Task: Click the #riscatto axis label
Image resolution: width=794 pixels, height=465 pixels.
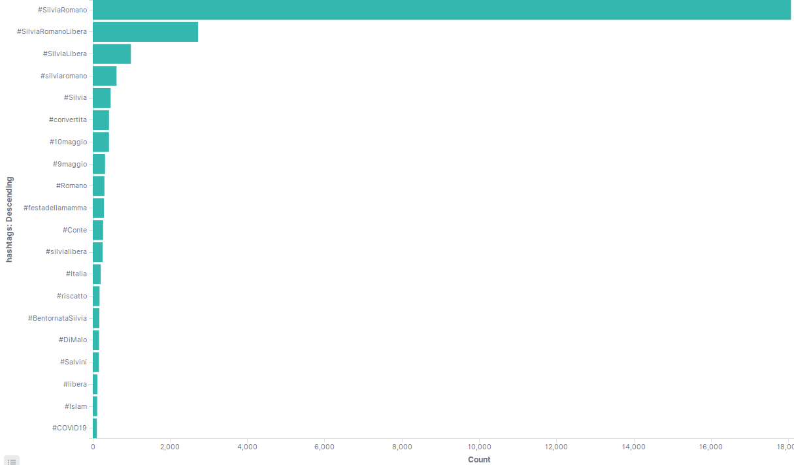Action: click(71, 296)
